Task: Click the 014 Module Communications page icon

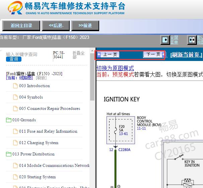Action: coord(15,166)
